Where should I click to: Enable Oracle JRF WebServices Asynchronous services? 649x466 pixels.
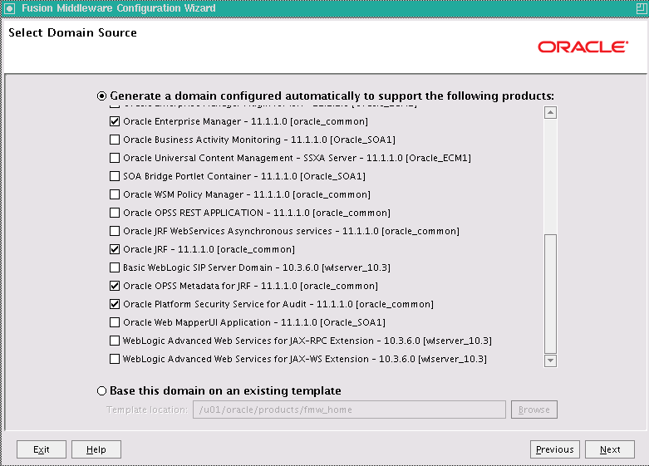115,231
